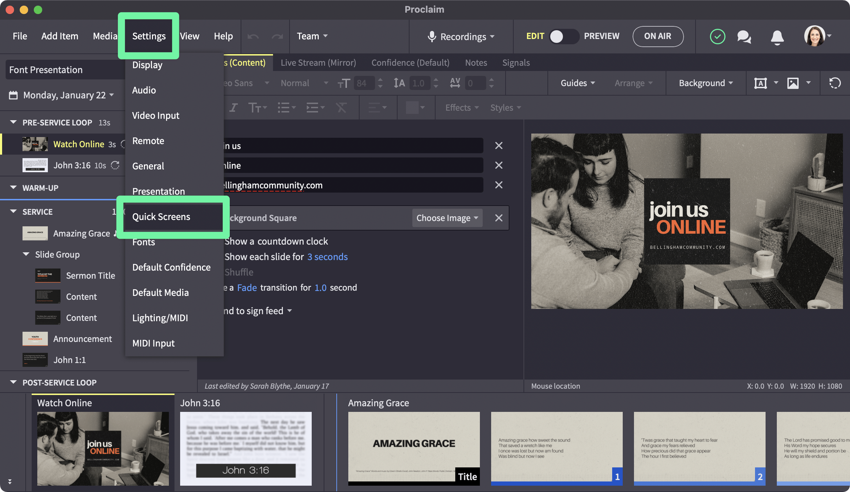Select the John 3:16 slide thumbnail
The width and height of the screenshot is (850, 492).
pyautogui.click(x=245, y=449)
